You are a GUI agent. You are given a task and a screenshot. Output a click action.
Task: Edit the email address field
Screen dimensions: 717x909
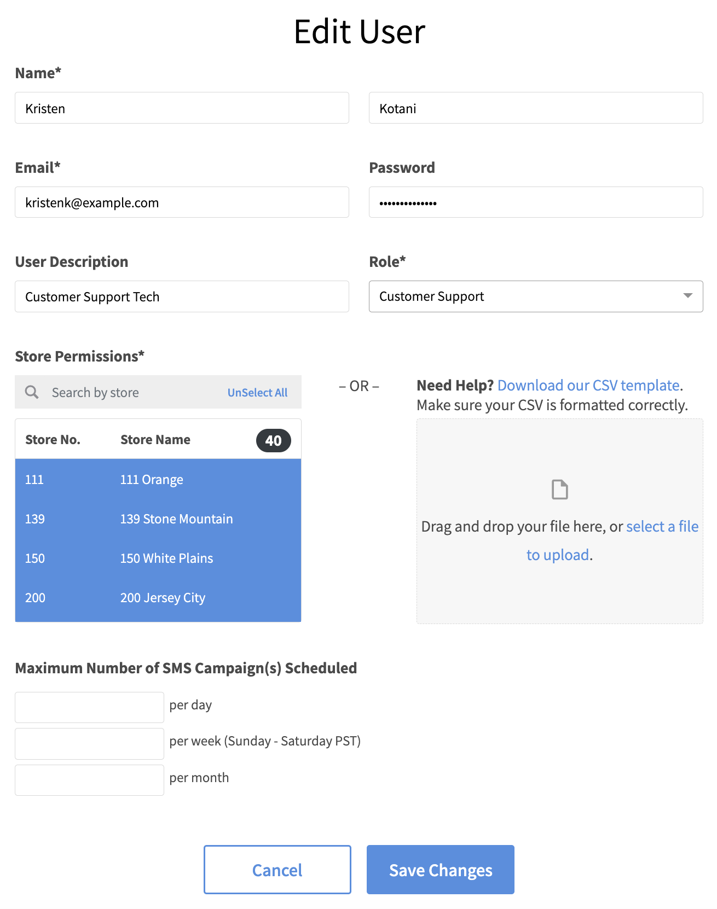coord(182,202)
